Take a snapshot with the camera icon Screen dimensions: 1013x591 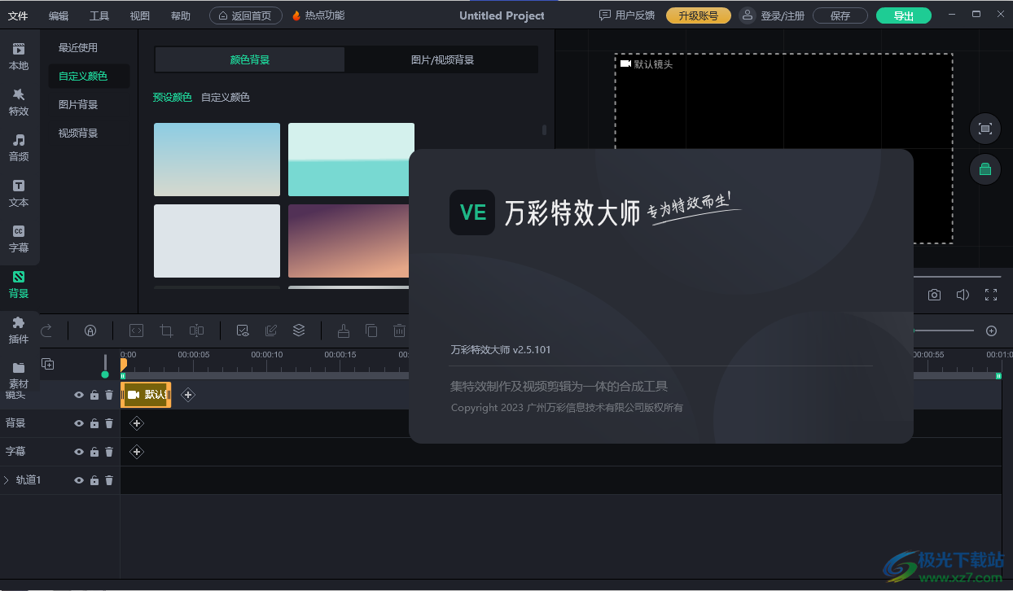click(x=935, y=295)
